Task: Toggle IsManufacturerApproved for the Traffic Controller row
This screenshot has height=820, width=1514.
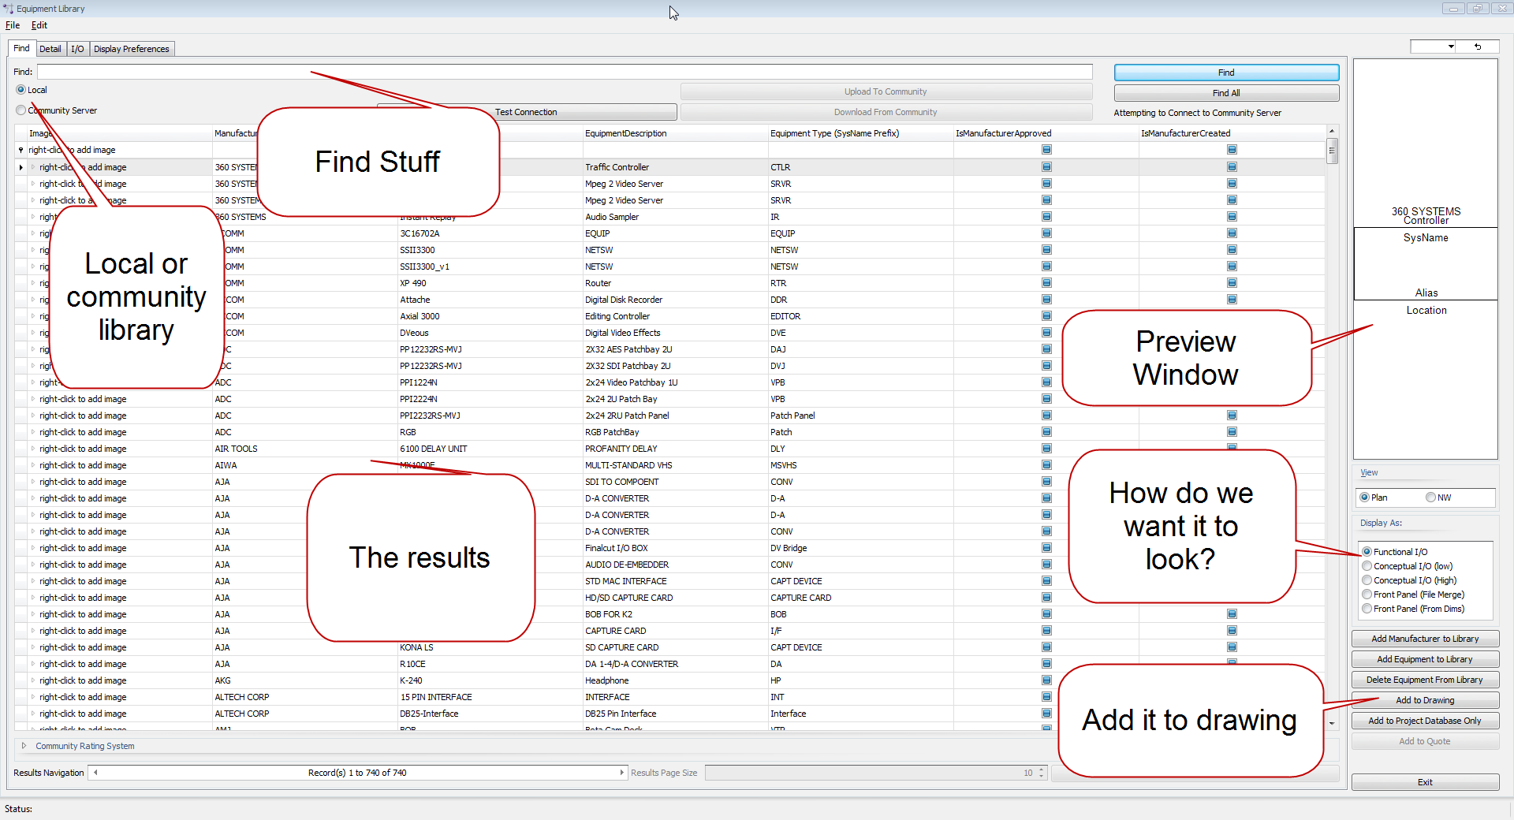Action: (1046, 167)
